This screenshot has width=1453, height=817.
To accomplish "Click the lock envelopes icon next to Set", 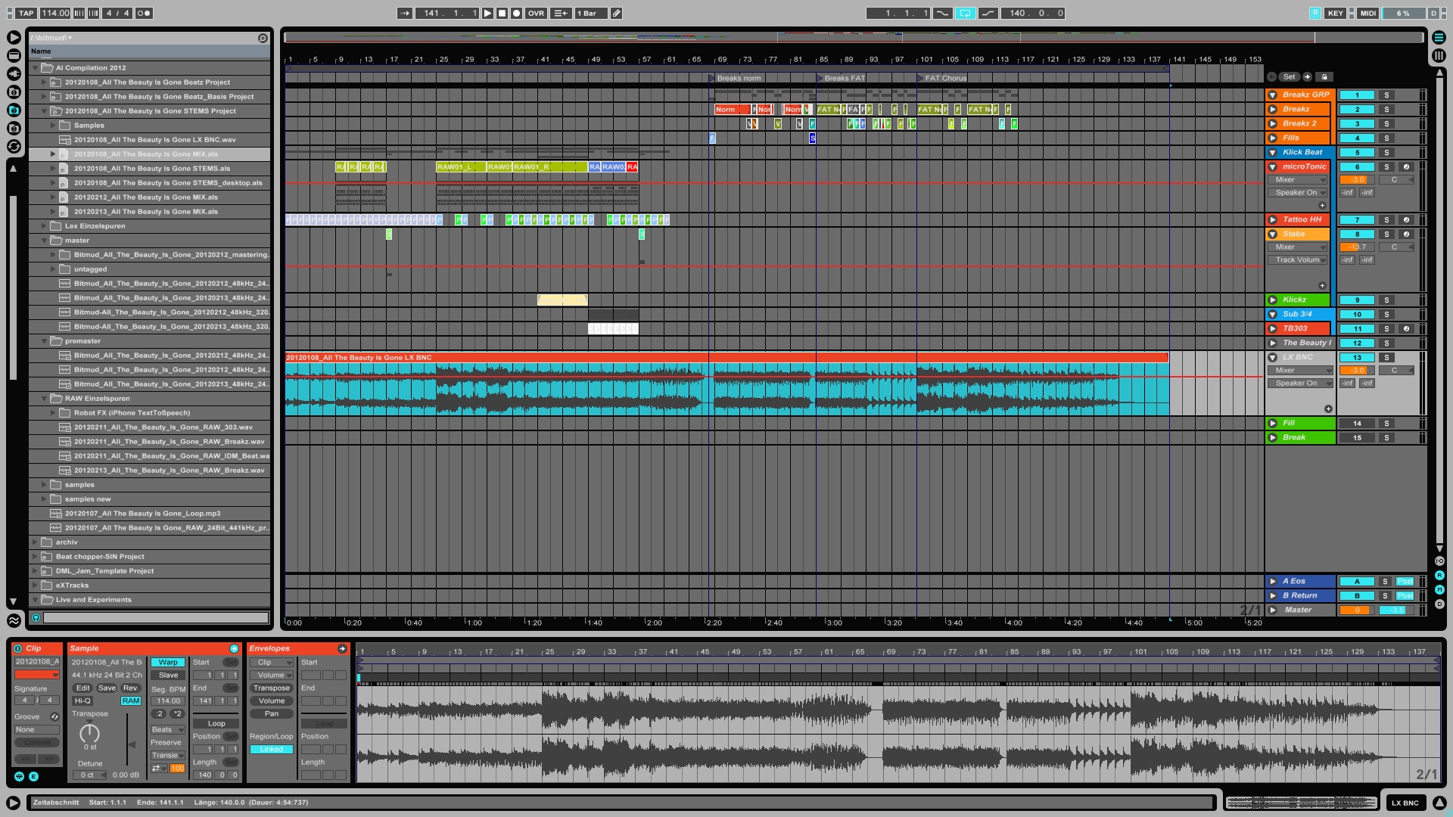I will 1324,76.
